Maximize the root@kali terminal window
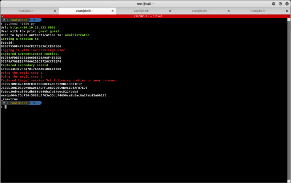291x183 pixels. click(280, 4)
